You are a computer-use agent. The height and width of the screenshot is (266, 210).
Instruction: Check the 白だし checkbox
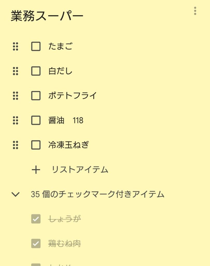(x=36, y=71)
